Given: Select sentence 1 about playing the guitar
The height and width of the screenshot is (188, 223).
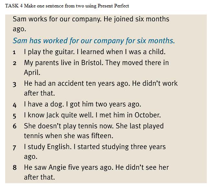Looking at the screenshot, I should [x=95, y=52].
